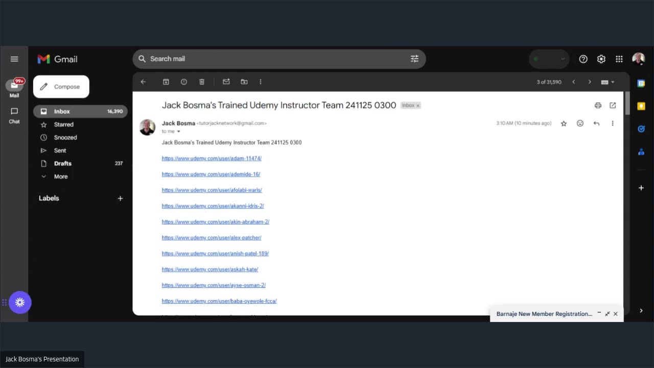Click the Barnaje New Member Registration draft title
The height and width of the screenshot is (368, 654).
point(544,314)
